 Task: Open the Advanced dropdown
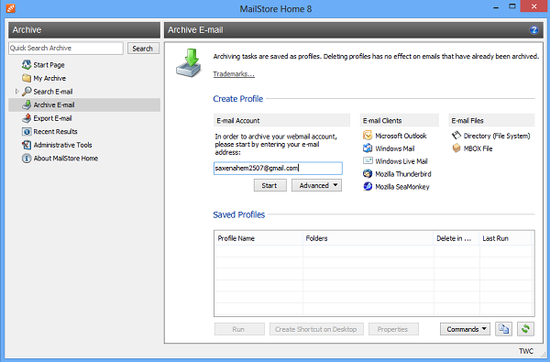point(316,185)
